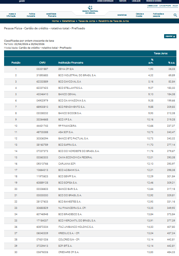The height and width of the screenshot is (256, 179).
Task: Select BCO SOFISA S.A. cell
Action: [x=68, y=182]
